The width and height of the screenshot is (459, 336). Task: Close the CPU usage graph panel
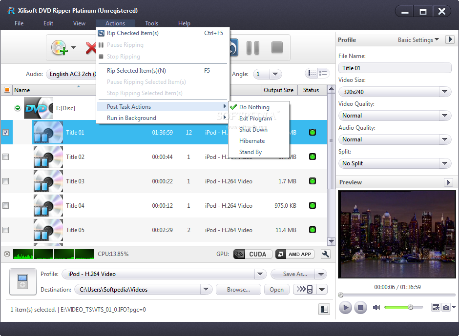(x=7, y=254)
